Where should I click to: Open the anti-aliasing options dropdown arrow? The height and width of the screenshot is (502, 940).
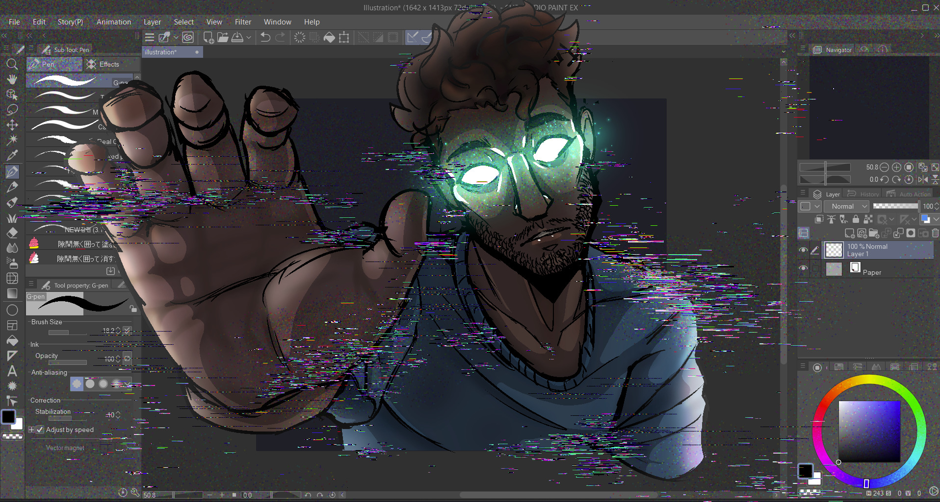129,384
